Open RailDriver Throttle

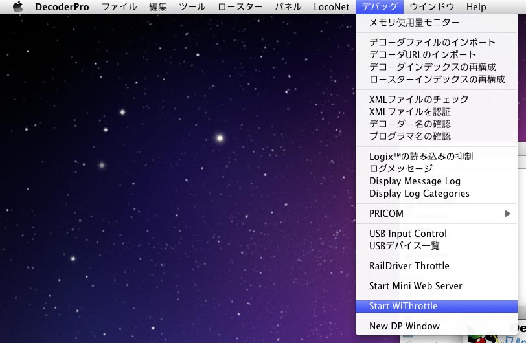click(437, 266)
